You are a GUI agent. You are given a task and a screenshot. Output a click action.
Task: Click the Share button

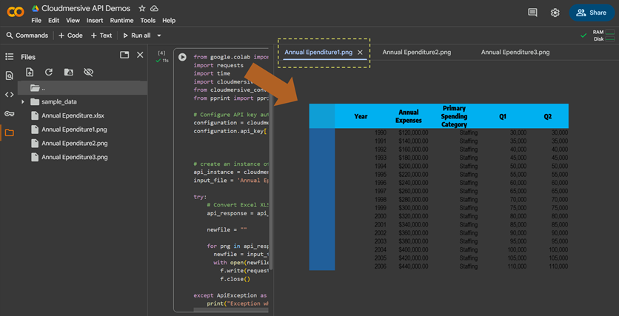point(591,13)
